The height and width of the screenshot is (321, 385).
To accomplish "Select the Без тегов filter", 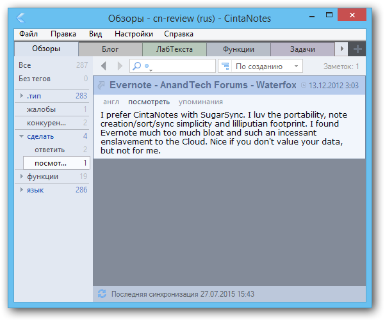I will click(x=53, y=79).
